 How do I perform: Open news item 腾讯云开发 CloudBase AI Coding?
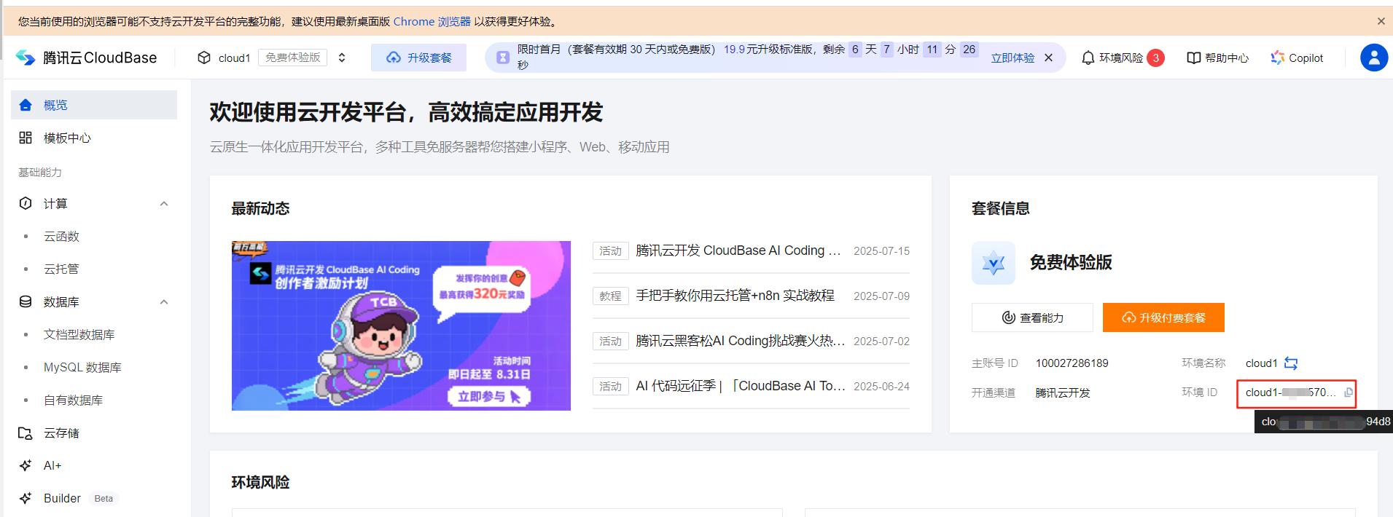tap(738, 250)
